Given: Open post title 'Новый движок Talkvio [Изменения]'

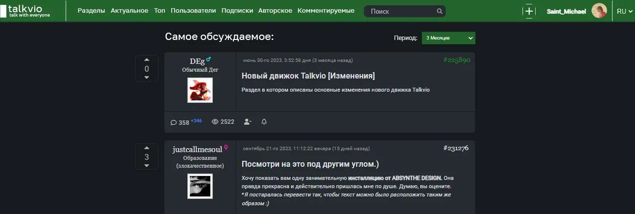Looking at the screenshot, I should pyautogui.click(x=308, y=76).
